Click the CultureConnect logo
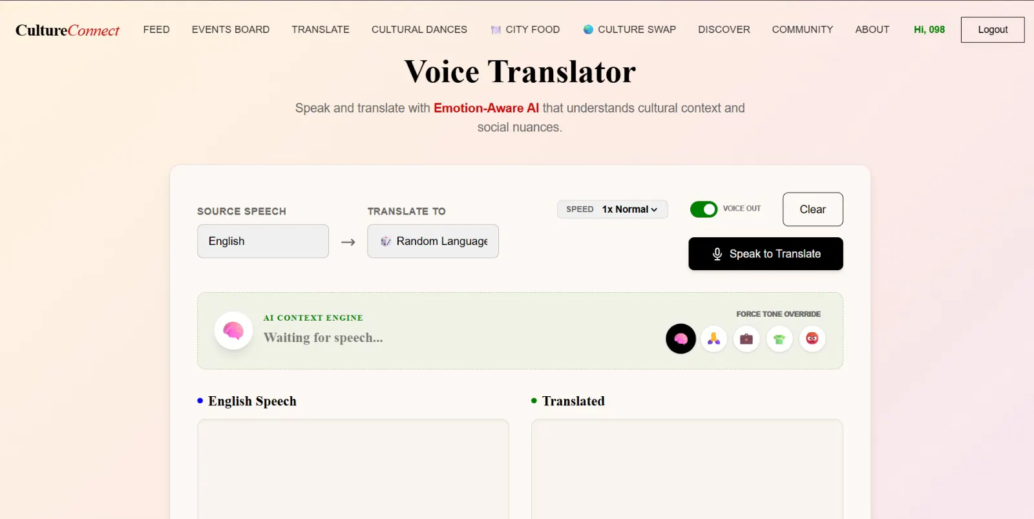 [67, 30]
